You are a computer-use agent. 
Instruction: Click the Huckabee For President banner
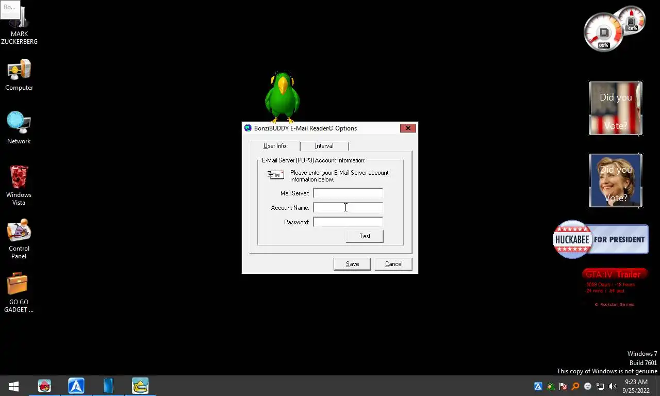click(601, 239)
